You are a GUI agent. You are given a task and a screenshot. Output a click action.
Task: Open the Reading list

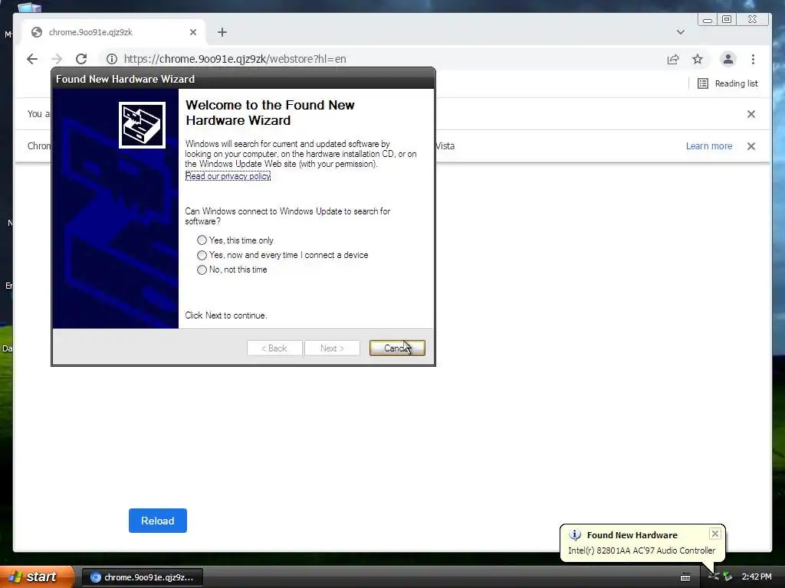coord(728,83)
